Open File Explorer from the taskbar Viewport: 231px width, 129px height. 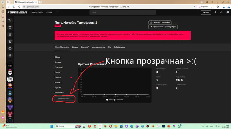click(x=116, y=126)
